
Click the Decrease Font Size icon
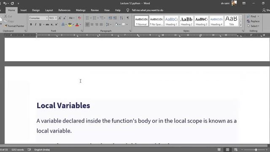(65, 18)
